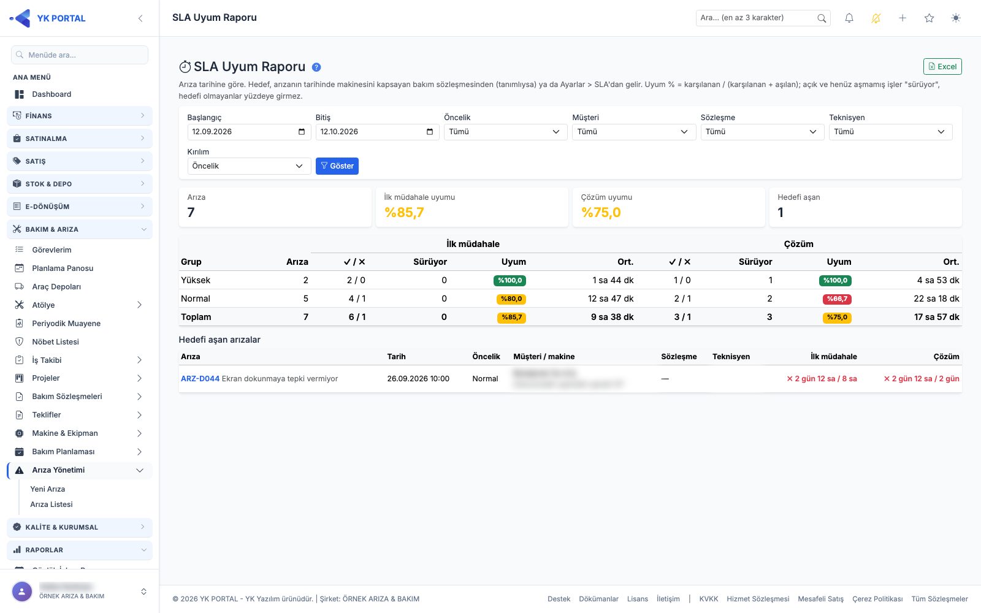Open fault link ARZ-D044

(x=200, y=379)
